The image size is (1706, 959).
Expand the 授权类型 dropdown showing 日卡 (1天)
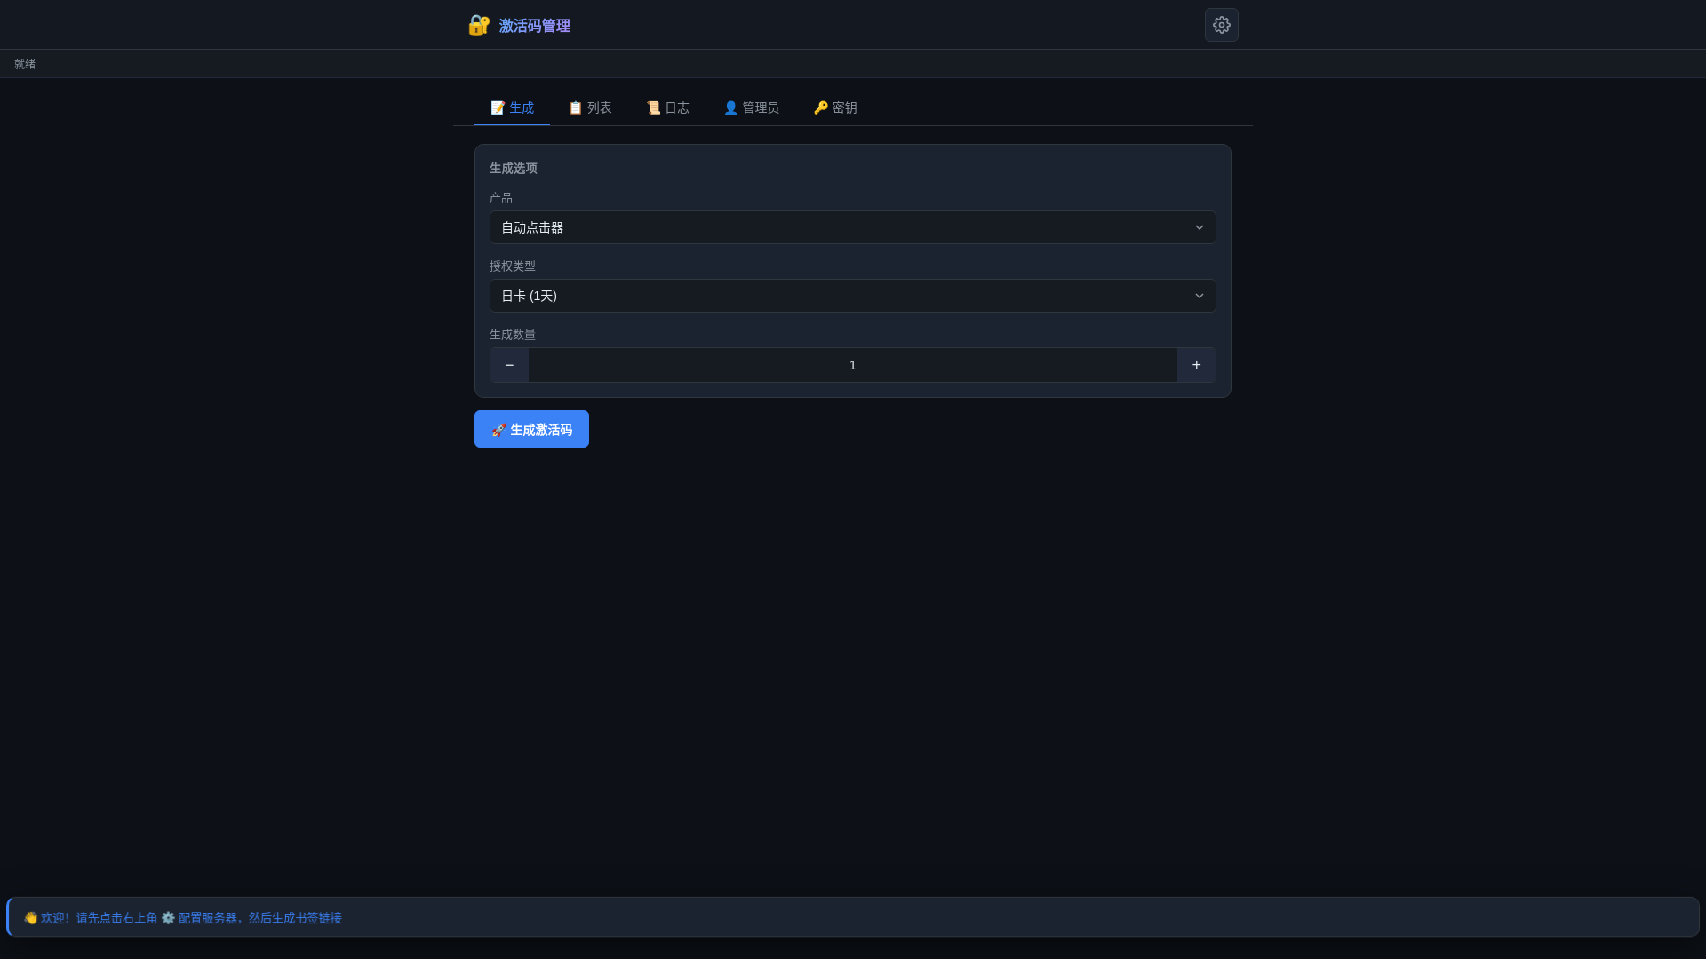tap(852, 296)
